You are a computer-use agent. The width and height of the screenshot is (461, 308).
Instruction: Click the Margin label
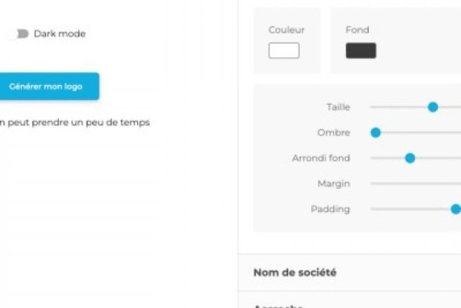[x=334, y=184]
